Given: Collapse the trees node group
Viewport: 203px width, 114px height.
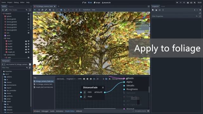Looking at the screenshot, I should point(3,38).
